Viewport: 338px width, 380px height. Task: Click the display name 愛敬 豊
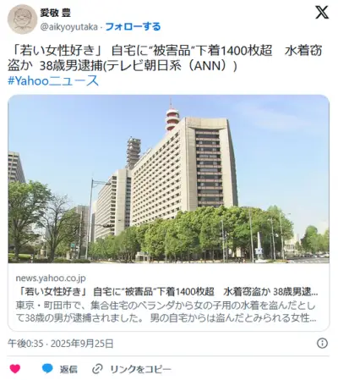pyautogui.click(x=55, y=13)
